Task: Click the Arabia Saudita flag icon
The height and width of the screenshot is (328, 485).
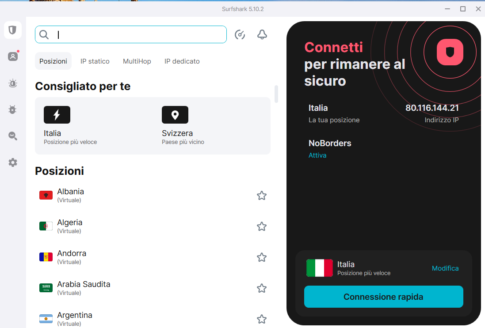Action: click(46, 288)
